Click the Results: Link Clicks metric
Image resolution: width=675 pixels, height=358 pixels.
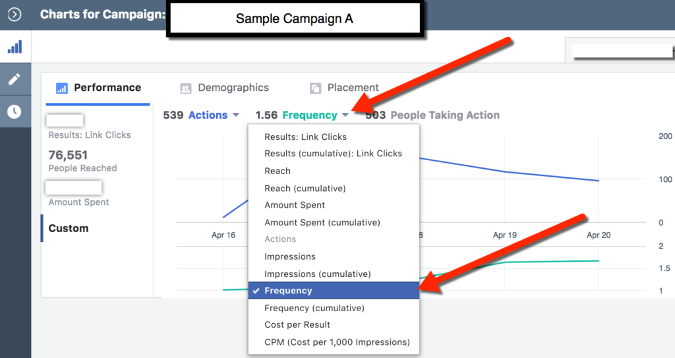89,134
